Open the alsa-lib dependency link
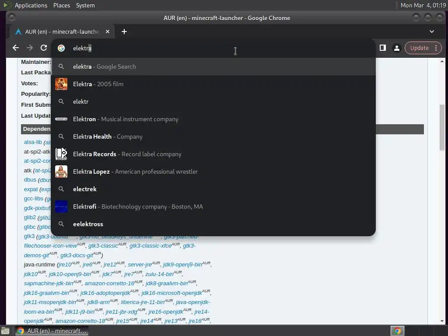The width and height of the screenshot is (448, 336). pos(33,142)
